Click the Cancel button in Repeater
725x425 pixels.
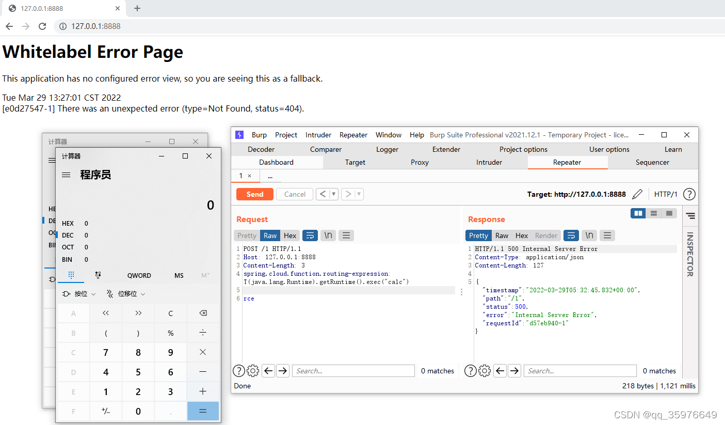pos(295,194)
